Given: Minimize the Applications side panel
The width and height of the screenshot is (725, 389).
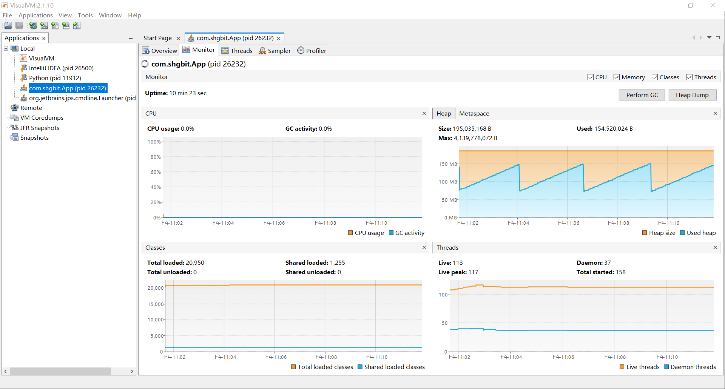Looking at the screenshot, I should [131, 38].
